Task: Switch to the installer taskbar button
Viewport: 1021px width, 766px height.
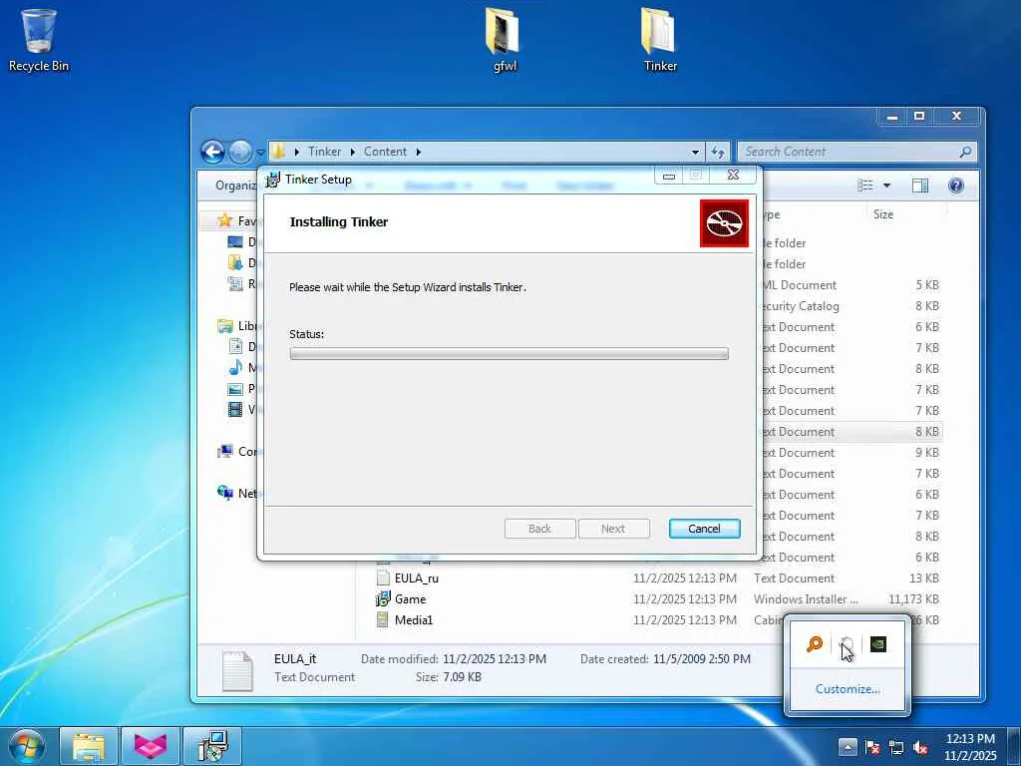Action: (x=212, y=746)
